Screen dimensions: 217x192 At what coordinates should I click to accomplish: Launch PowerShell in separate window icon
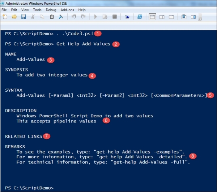click(139, 17)
